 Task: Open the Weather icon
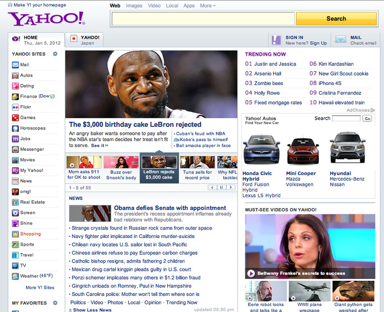(15, 276)
